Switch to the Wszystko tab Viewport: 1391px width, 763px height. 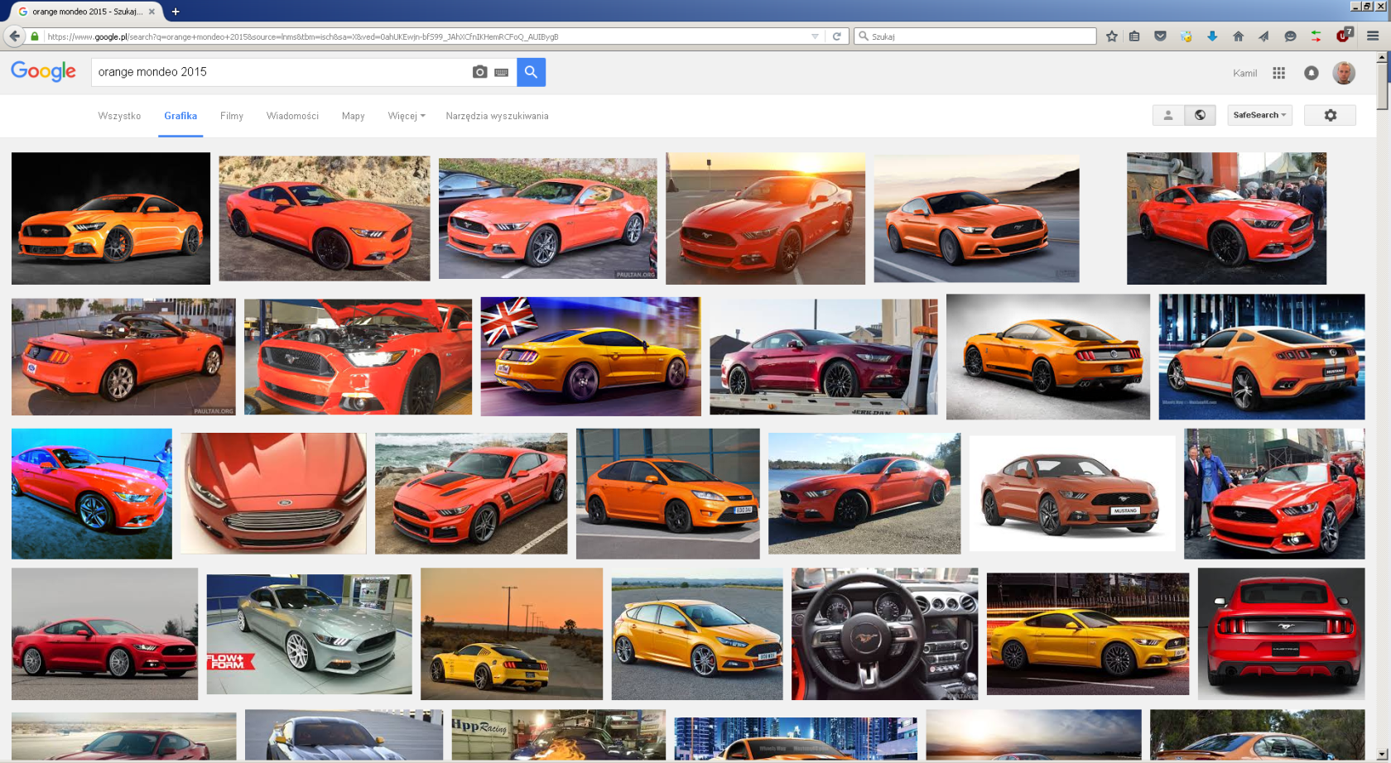[119, 116]
